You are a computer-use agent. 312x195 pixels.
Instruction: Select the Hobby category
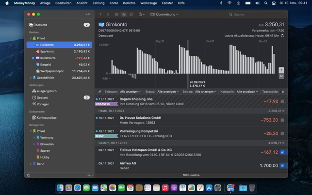59,157
